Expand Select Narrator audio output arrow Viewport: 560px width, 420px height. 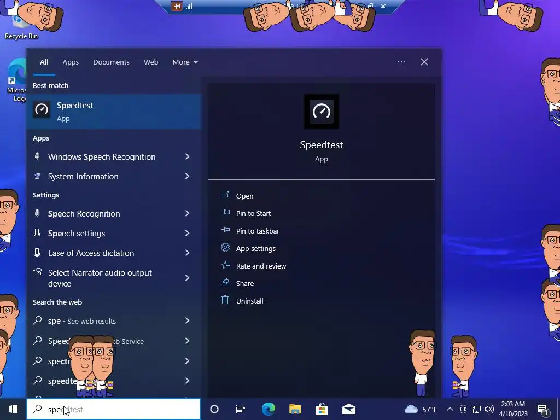coord(187,278)
